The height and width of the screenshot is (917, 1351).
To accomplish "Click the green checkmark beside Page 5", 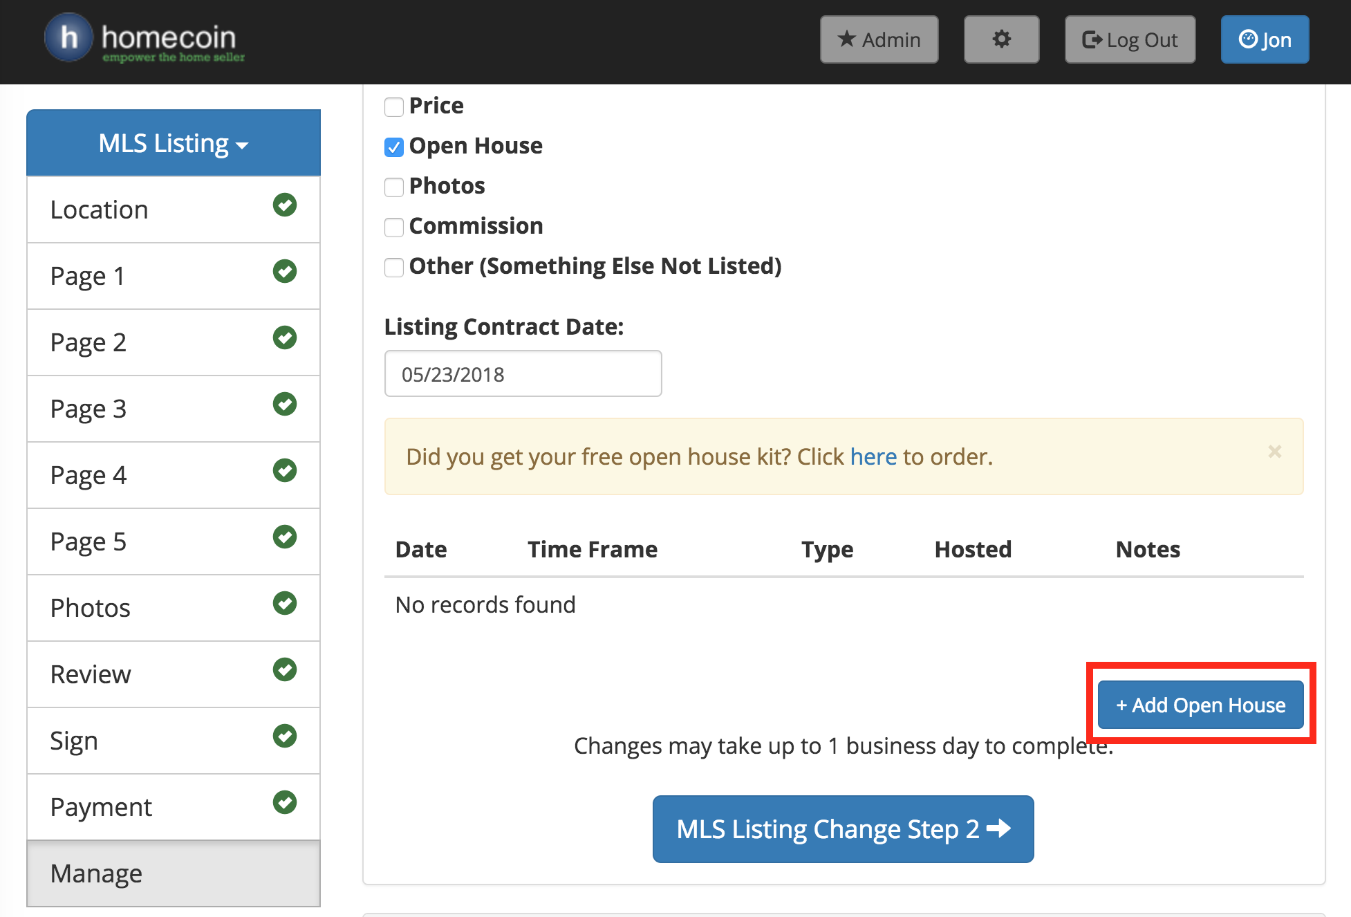I will pos(285,537).
